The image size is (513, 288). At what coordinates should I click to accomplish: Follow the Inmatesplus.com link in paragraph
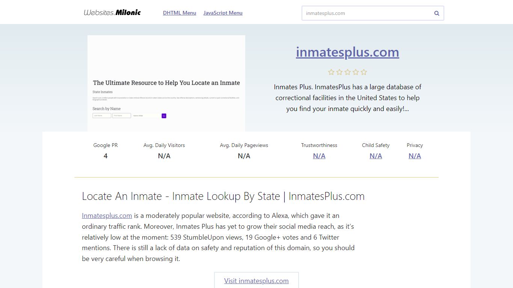tap(107, 216)
